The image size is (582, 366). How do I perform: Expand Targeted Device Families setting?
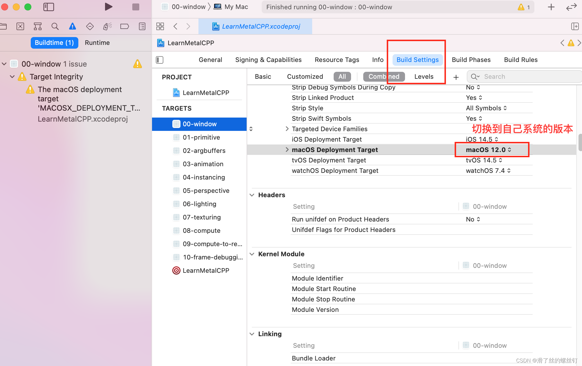pos(287,129)
